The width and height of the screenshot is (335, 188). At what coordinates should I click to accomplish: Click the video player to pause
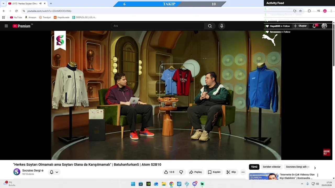pyautogui.click(x=166, y=95)
